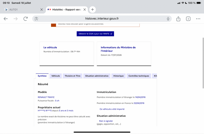Click Informations du Ministère de l'Intérieur heading

click(118, 49)
